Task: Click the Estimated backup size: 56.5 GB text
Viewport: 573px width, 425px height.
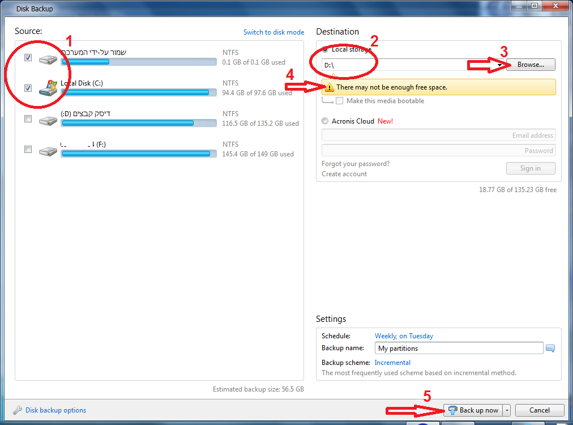Action: (x=258, y=389)
